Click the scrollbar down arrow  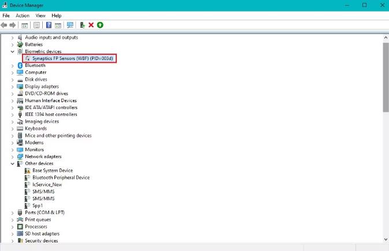386,239
